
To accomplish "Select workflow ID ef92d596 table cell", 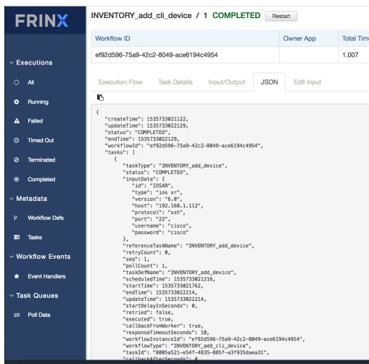I will (x=185, y=55).
